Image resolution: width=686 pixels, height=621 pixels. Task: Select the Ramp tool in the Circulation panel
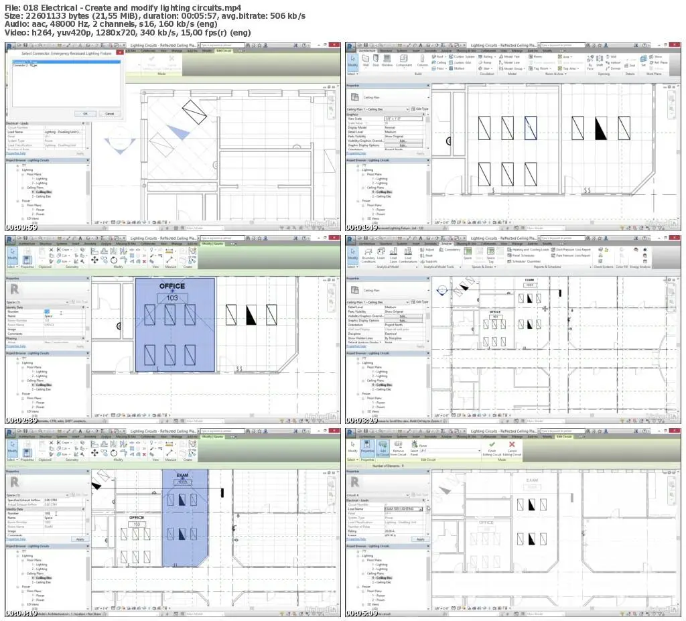click(x=485, y=62)
